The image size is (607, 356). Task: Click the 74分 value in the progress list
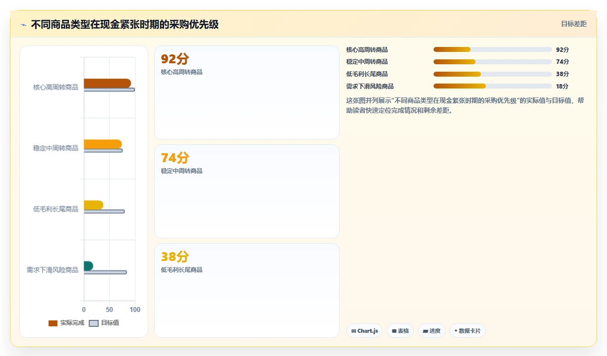pyautogui.click(x=563, y=62)
